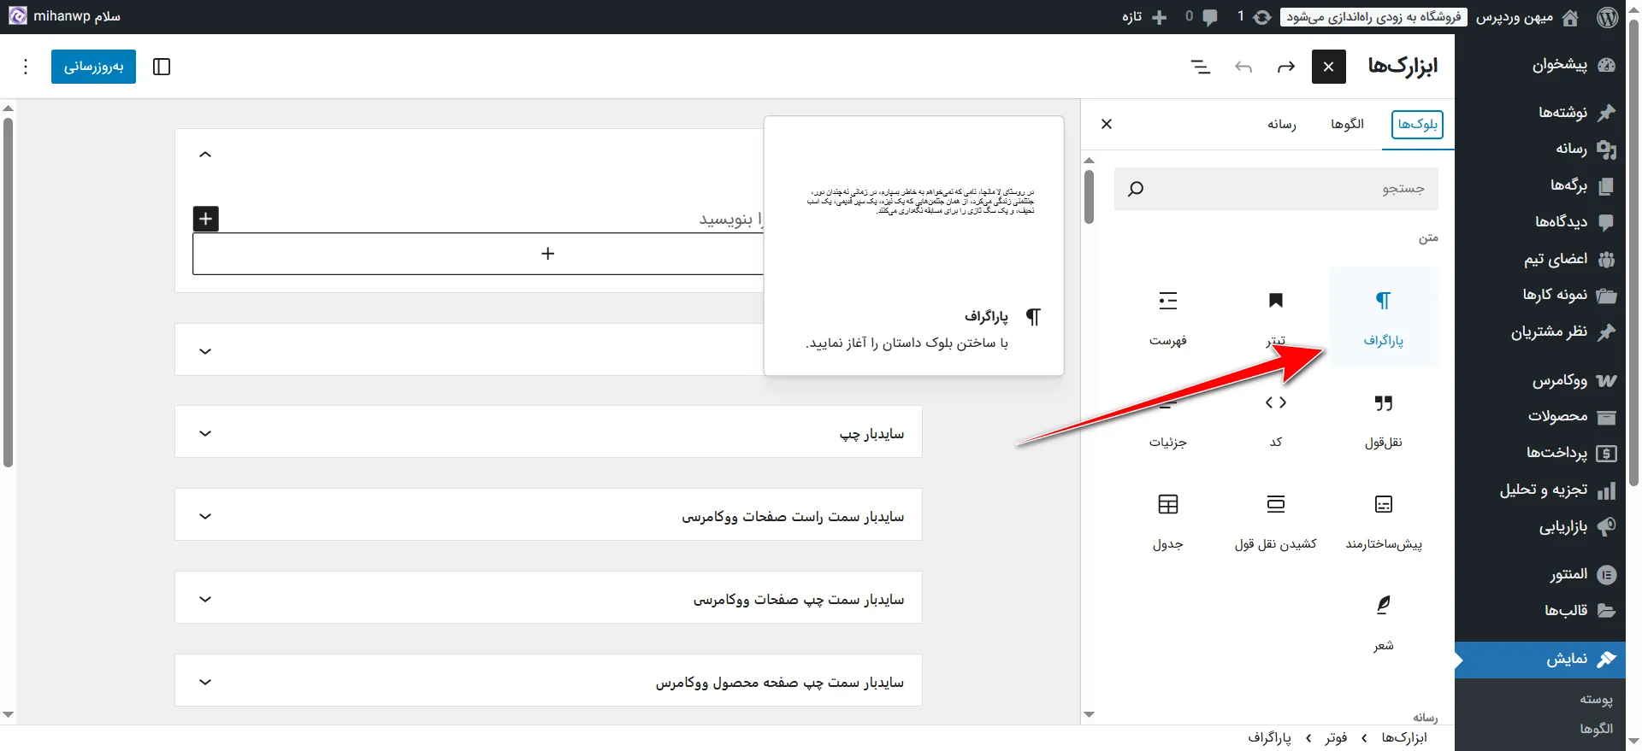1642x751 pixels.
Task: Open the المنتور Elementor menu
Action: (1540, 574)
